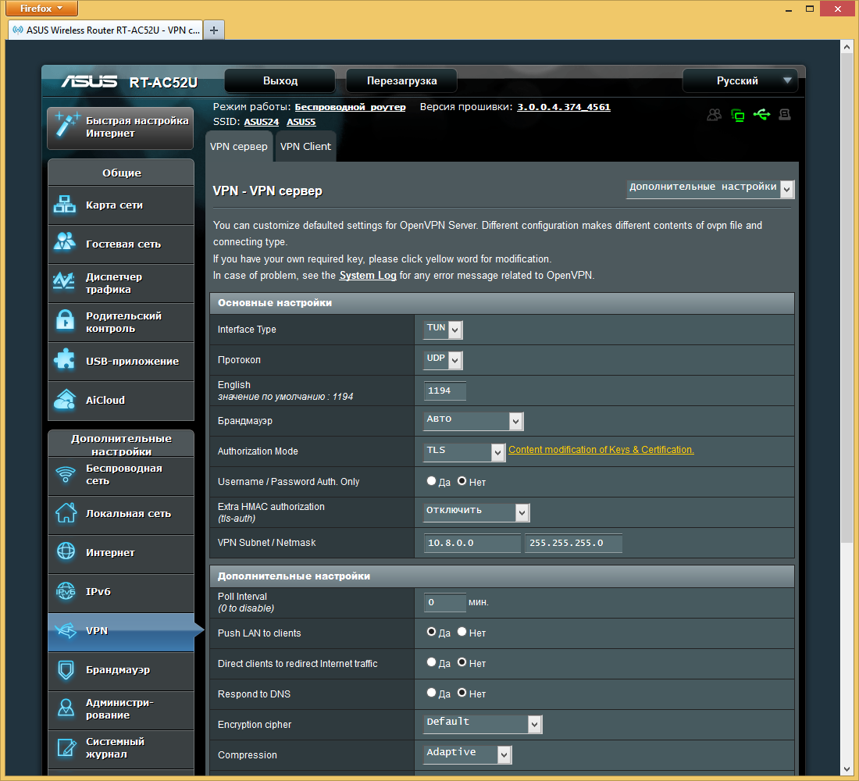Viewport: 859px width, 781px height.
Task: Open USB application puzzle-piece icon
Action: 65,359
